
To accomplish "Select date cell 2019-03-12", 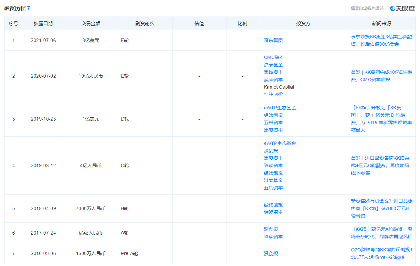I will pos(43,166).
